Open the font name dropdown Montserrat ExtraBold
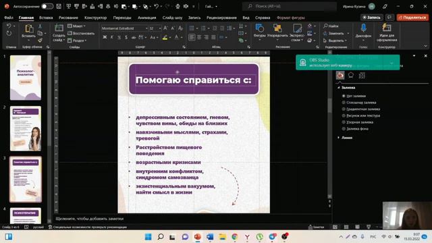Viewport: 432px width, 243px height. (146, 28)
